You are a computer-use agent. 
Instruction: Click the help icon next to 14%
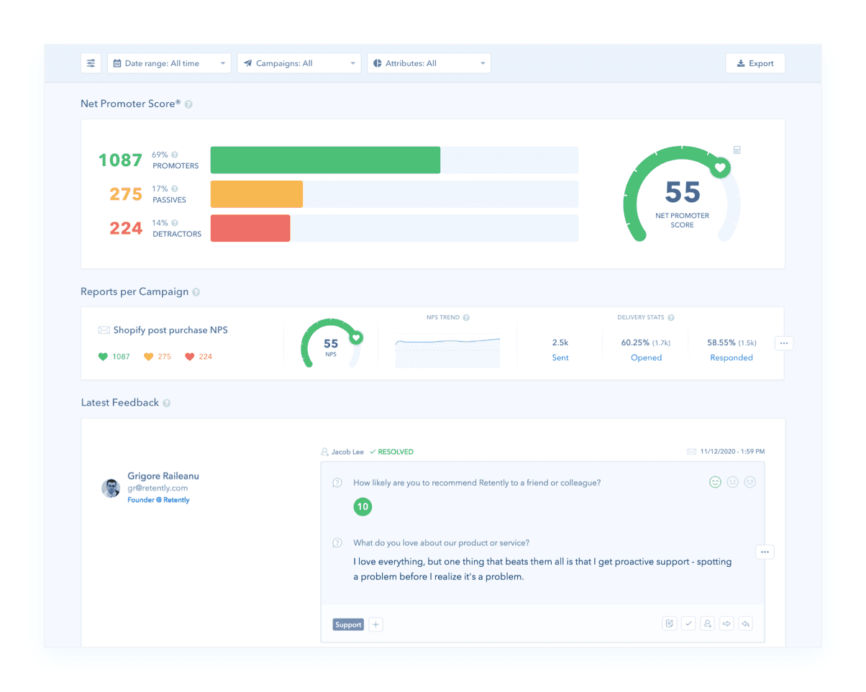pos(175,223)
